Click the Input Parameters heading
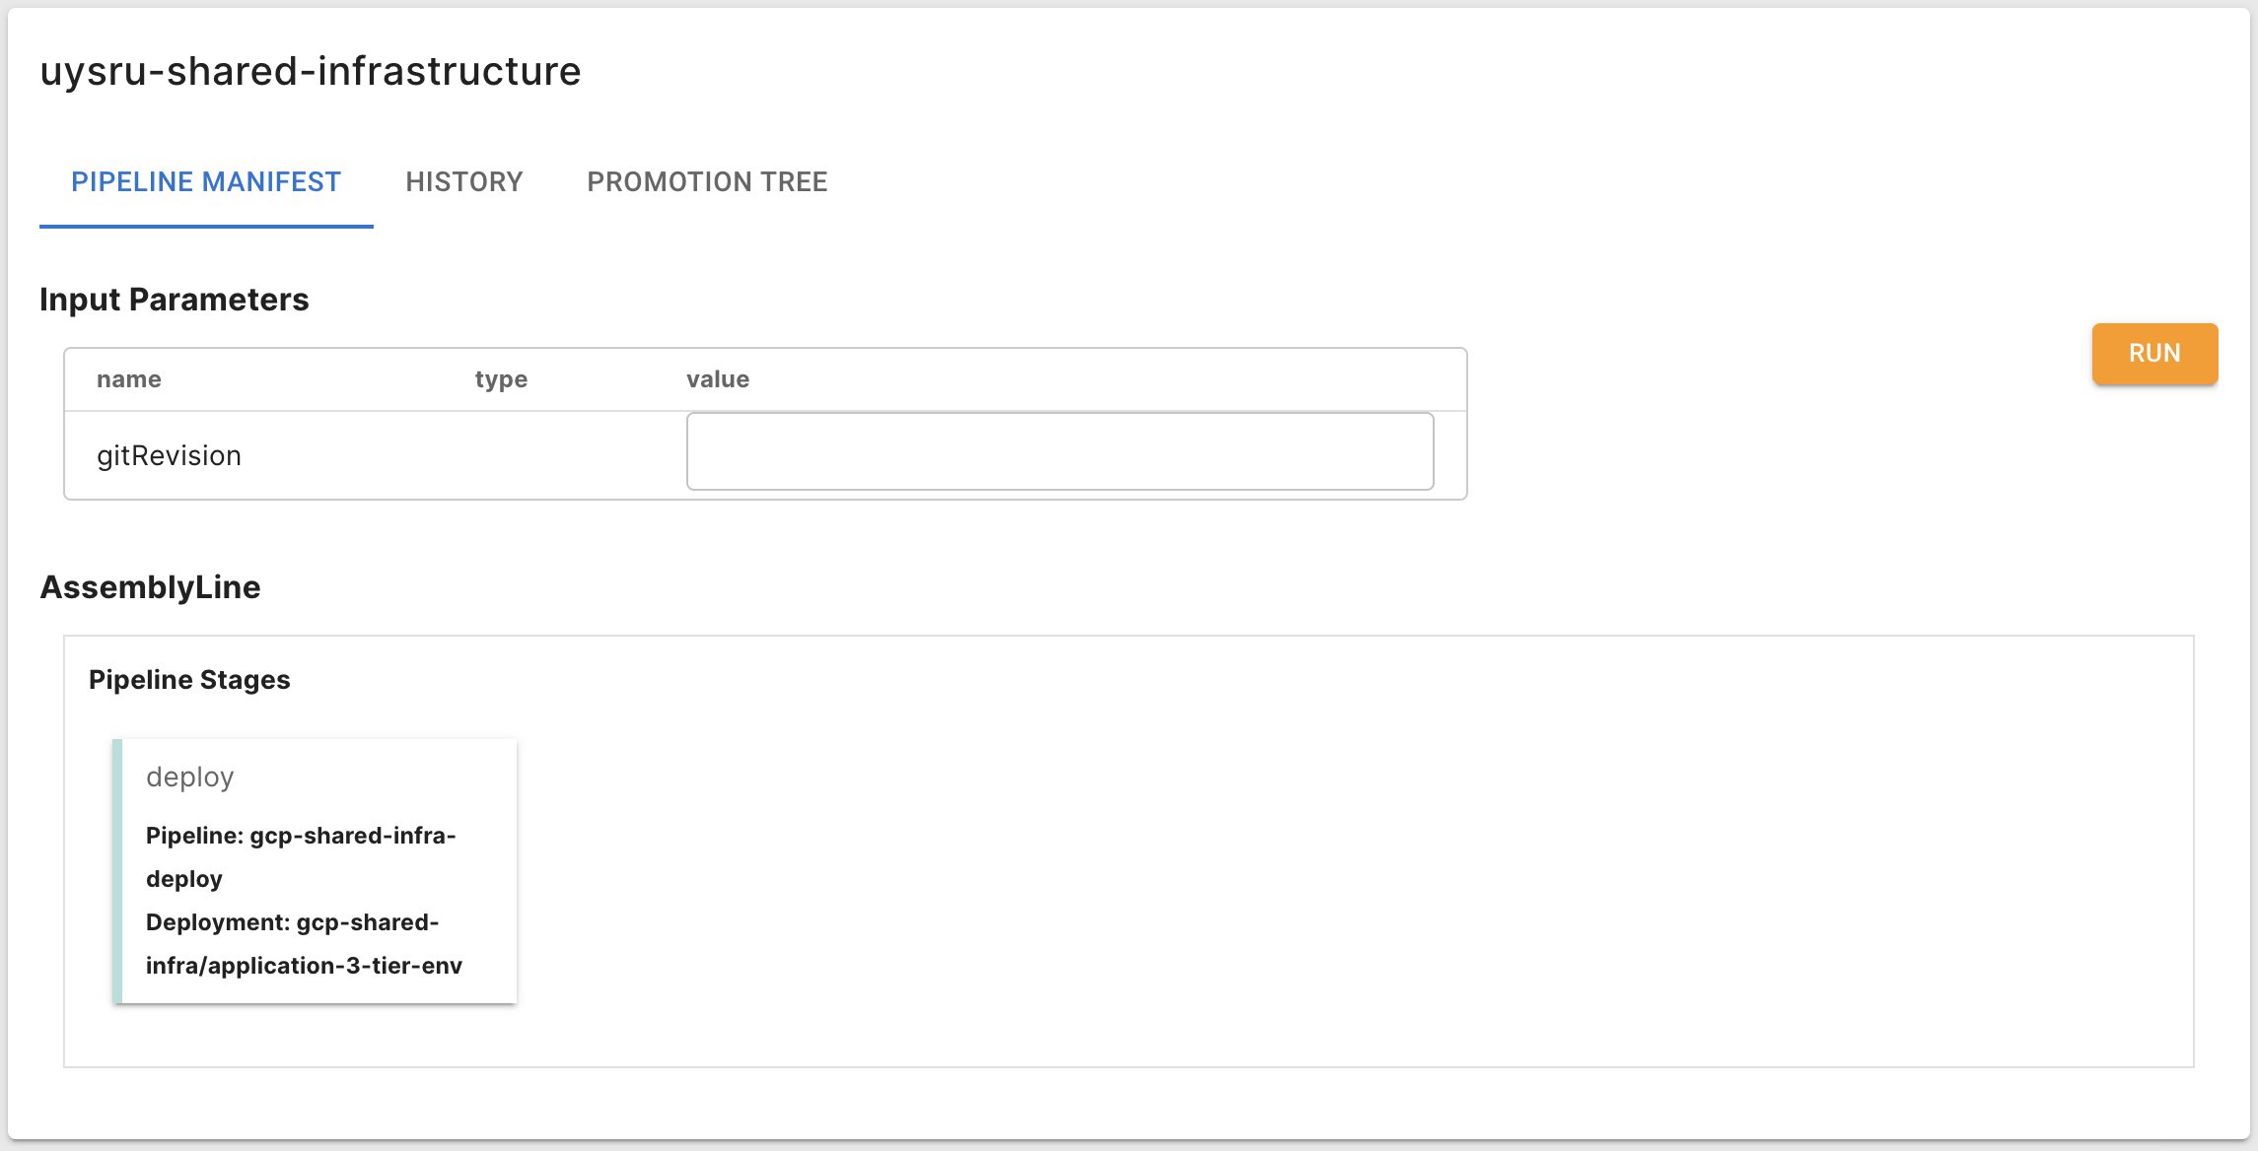 click(175, 300)
